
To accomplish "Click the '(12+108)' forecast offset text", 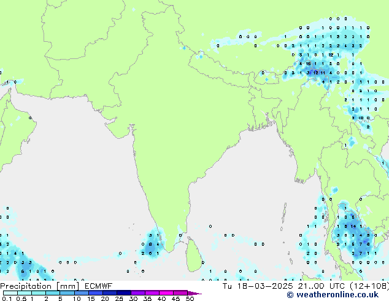I will point(369,286).
